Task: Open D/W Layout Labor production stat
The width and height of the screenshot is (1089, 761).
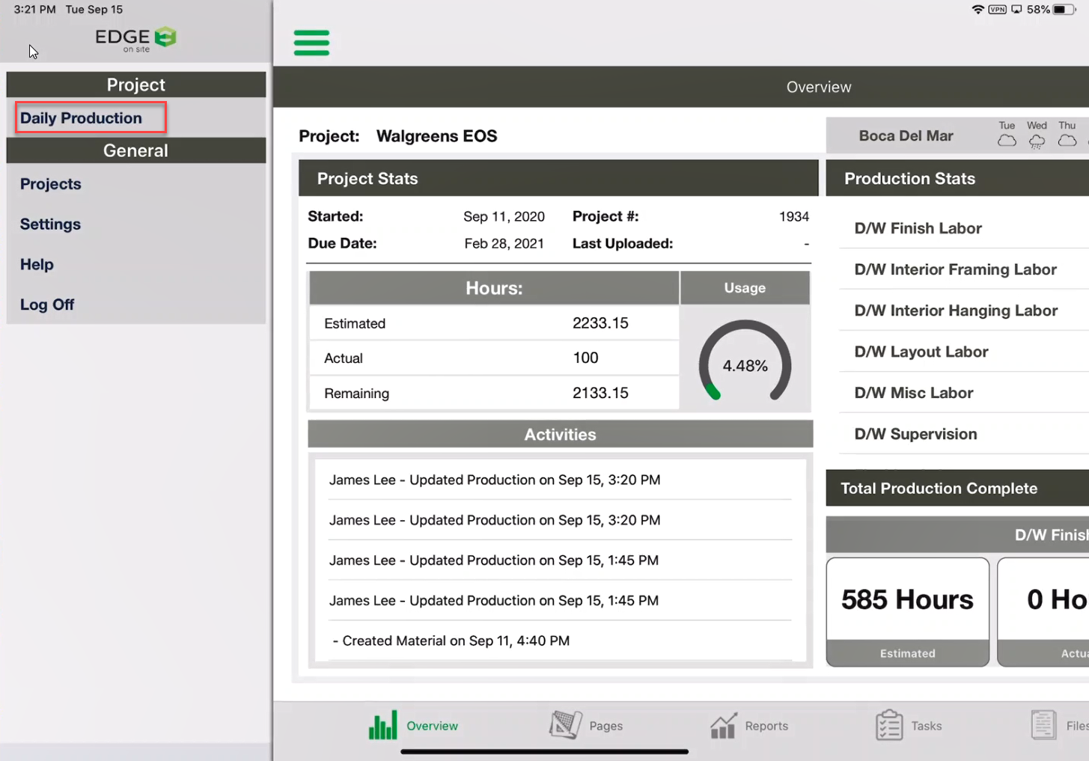Action: pos(921,352)
